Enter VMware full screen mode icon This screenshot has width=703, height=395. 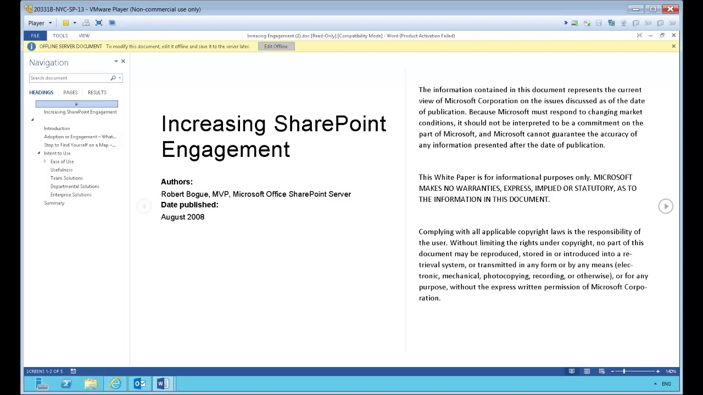(x=99, y=23)
